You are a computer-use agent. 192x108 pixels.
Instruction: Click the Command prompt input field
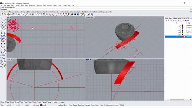pos(95,9)
